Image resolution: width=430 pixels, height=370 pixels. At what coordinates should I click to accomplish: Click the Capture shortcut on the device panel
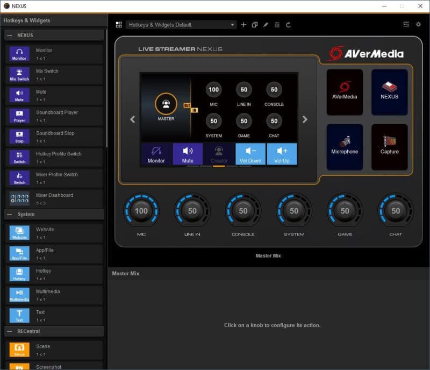click(389, 147)
